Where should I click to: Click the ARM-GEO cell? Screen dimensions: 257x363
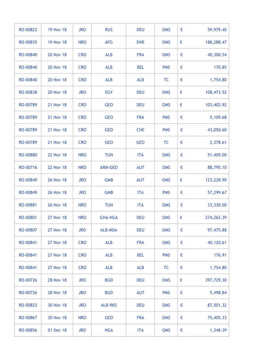click(109, 168)
